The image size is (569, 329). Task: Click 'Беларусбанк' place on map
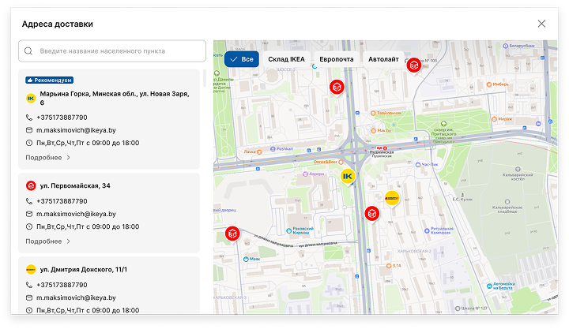(x=518, y=46)
